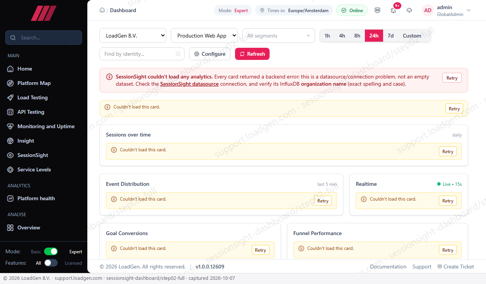Open the SessionSight datasource link
This screenshot has height=284, width=486.
[189, 84]
